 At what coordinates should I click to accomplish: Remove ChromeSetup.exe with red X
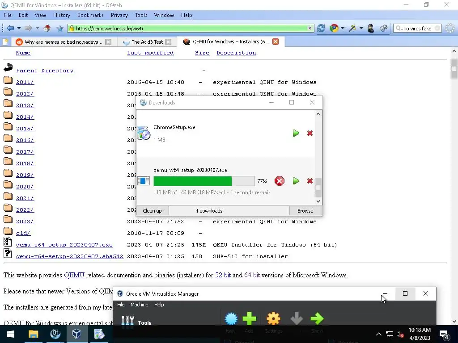tap(310, 133)
